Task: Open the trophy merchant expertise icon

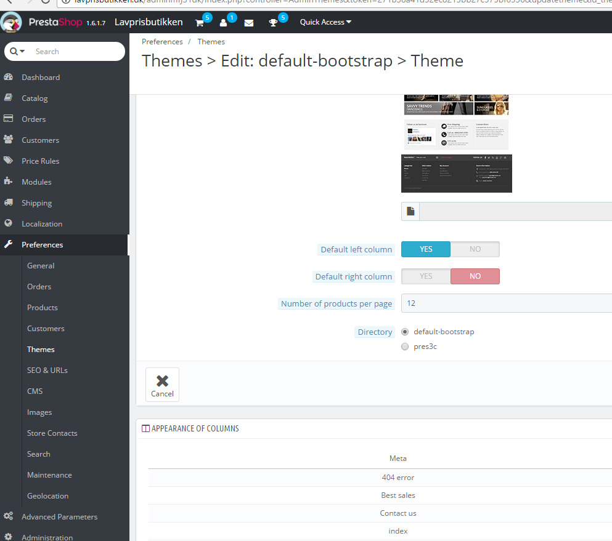Action: [273, 23]
